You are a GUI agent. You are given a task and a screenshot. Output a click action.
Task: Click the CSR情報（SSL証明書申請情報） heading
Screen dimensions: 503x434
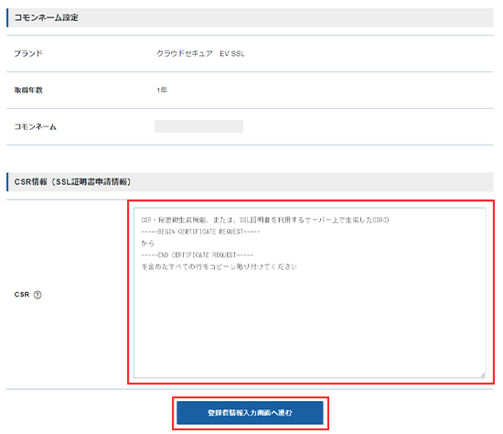coord(72,182)
